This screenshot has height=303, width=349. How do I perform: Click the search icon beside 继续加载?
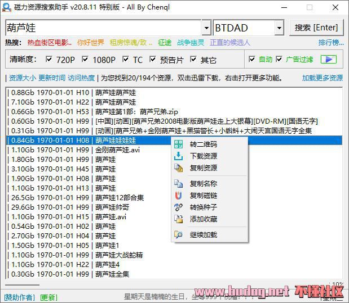[x=179, y=234]
